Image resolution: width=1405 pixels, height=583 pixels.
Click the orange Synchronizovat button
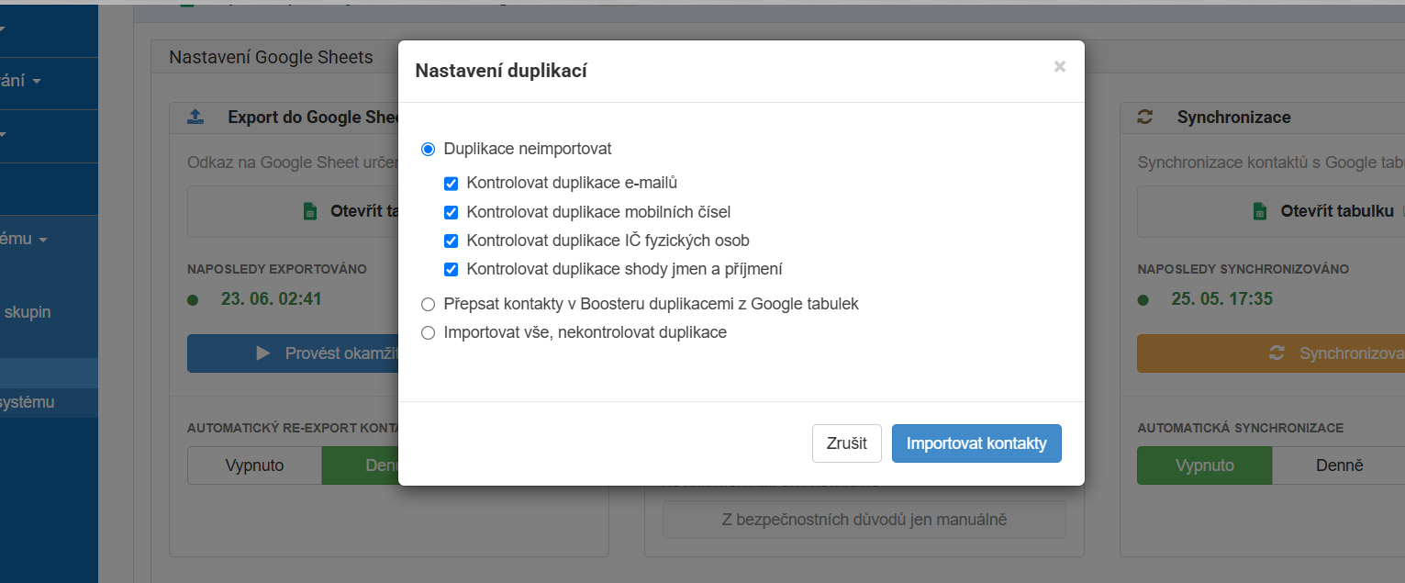click(x=1271, y=353)
